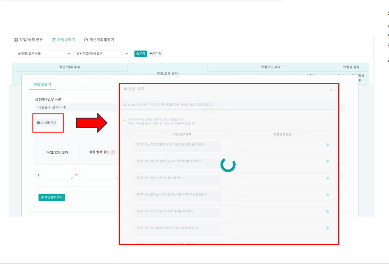Click the empty 작업/업무 절차 text field beside the red minus
Image resolution: width=389 pixels, height=275 pixels.
[x=59, y=176]
